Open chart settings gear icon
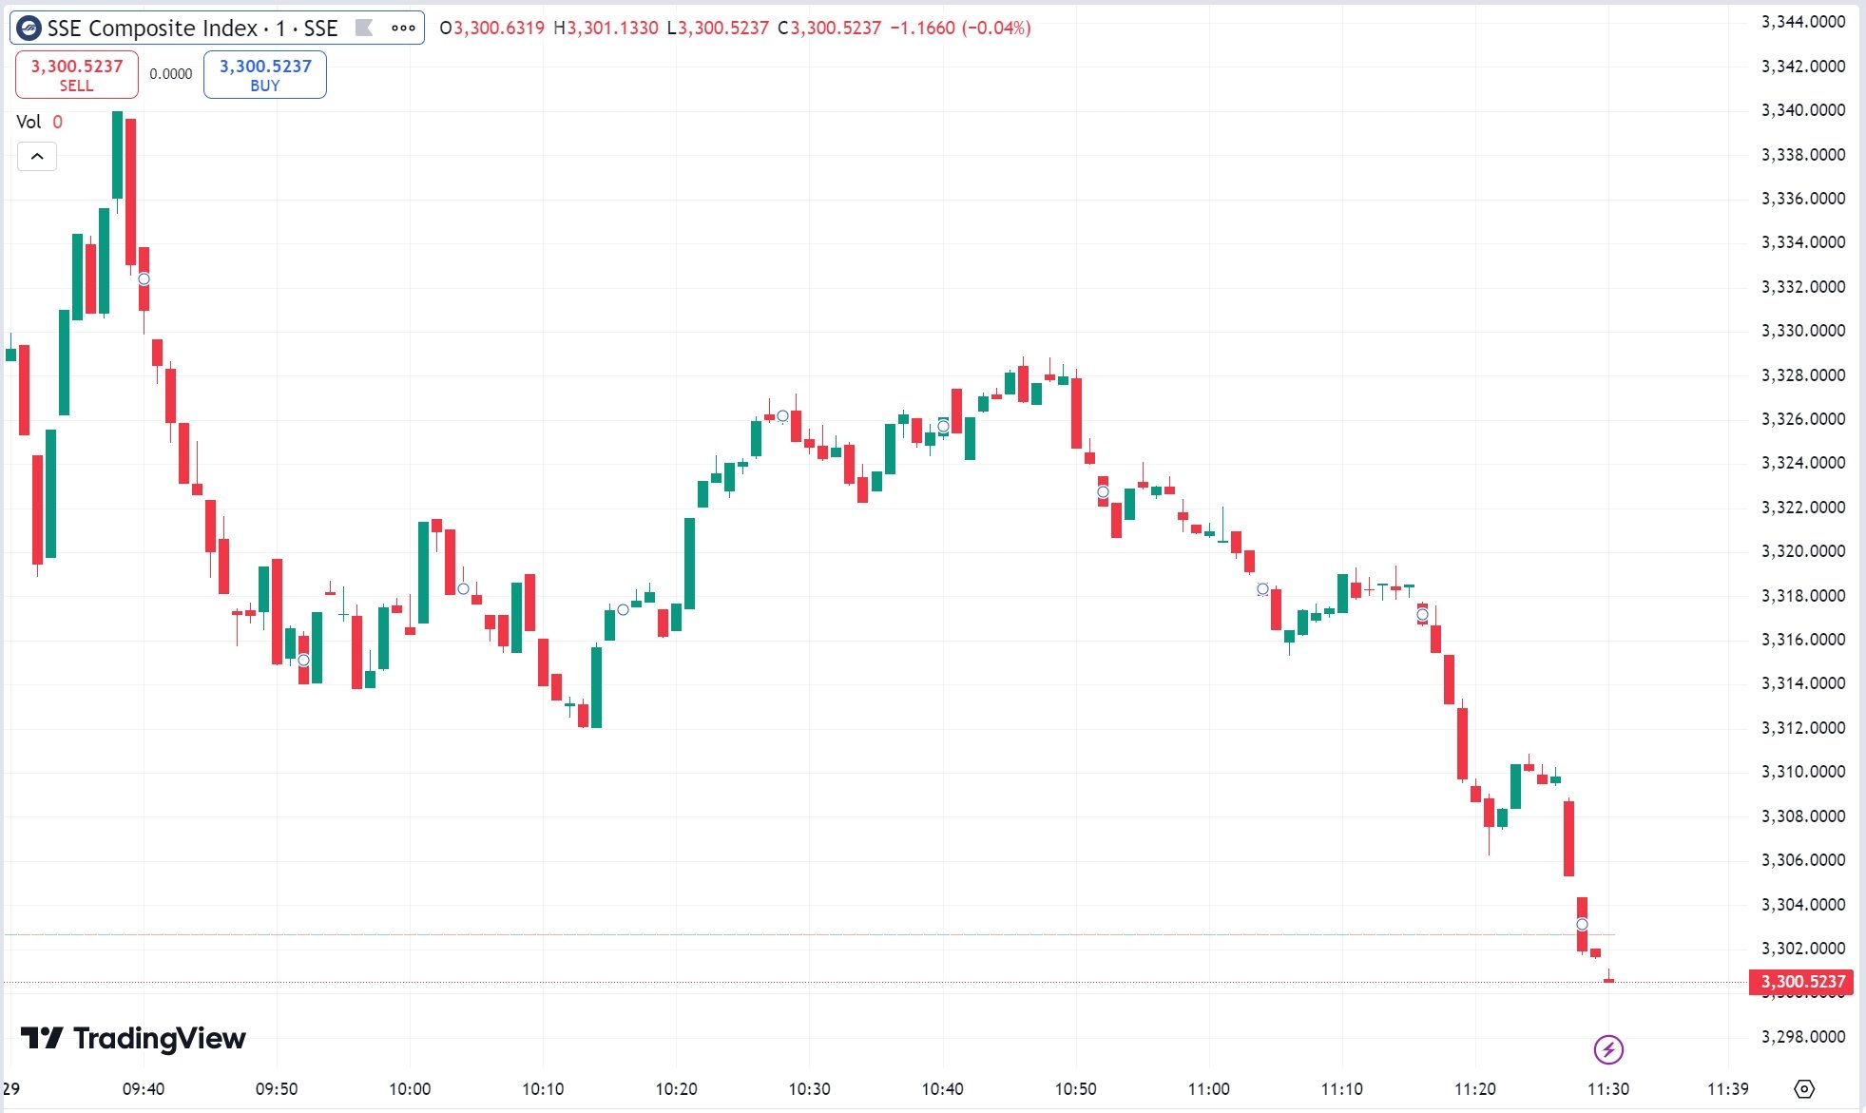The height and width of the screenshot is (1113, 1866). tap(1804, 1089)
